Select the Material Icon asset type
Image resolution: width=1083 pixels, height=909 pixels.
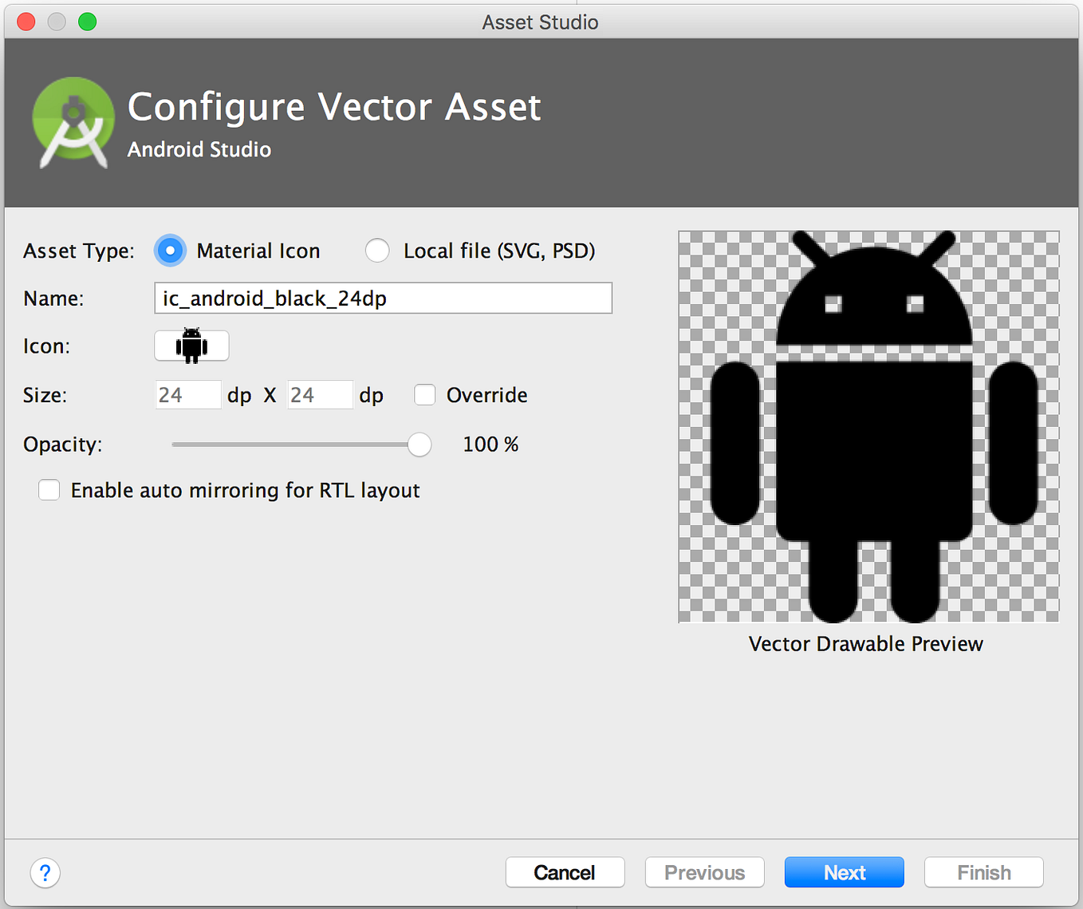coord(170,250)
